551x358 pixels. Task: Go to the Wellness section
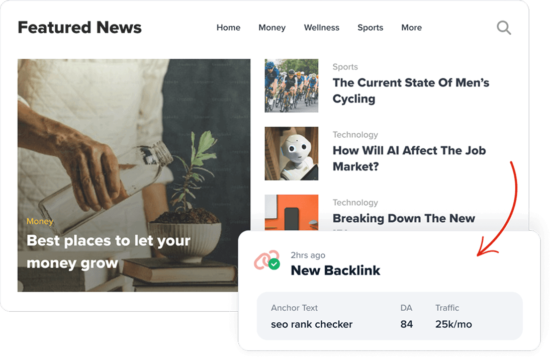click(322, 28)
